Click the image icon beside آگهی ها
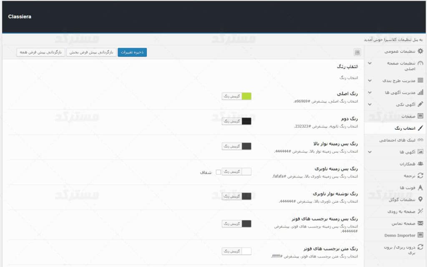 [420, 151]
